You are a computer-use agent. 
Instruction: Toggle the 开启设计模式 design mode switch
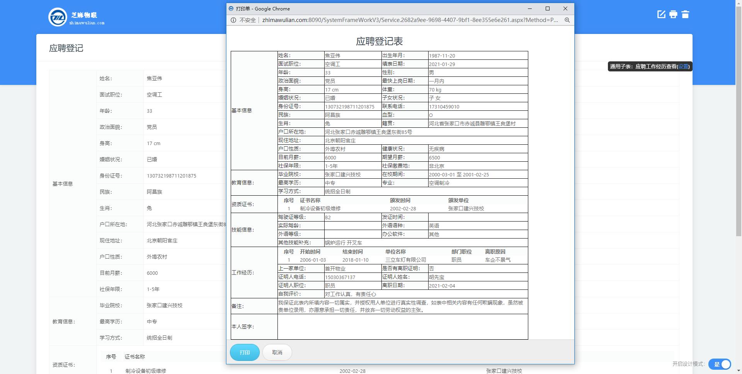(720, 364)
